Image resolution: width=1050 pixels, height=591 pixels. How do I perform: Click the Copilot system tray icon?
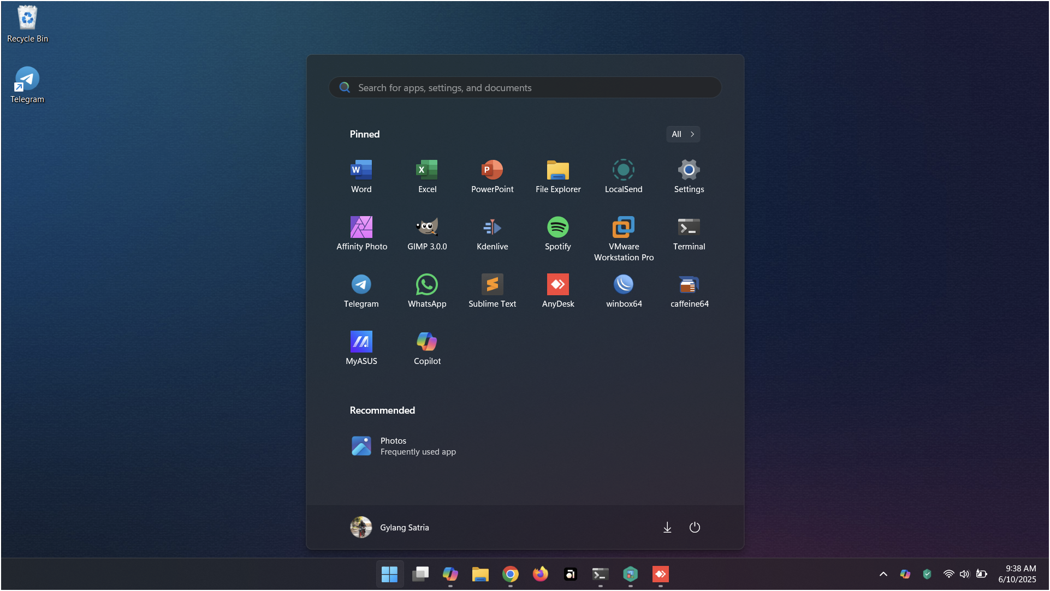[905, 574]
